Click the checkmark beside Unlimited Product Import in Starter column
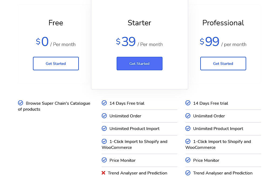The height and width of the screenshot is (182, 264). pyautogui.click(x=104, y=128)
